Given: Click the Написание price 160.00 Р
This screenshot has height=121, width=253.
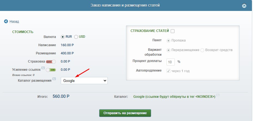Looking at the screenshot, I should [x=67, y=45].
